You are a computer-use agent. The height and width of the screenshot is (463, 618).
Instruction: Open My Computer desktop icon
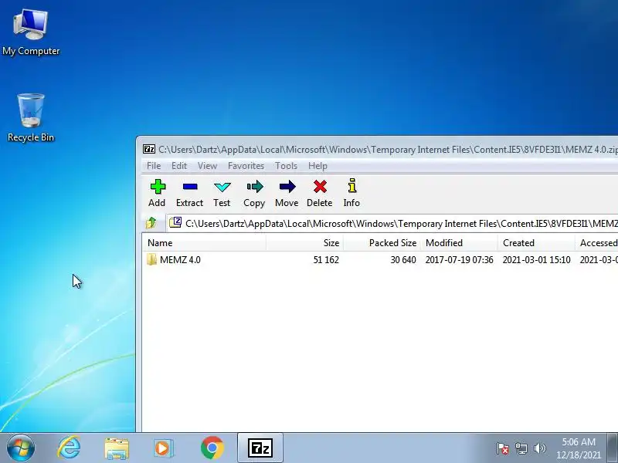click(31, 32)
